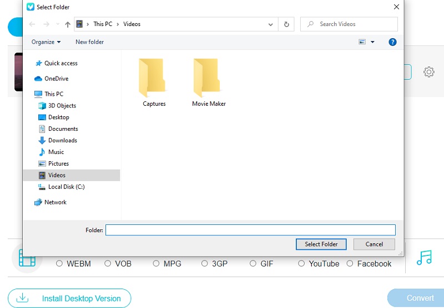Choose the YouTube radio option
The height and width of the screenshot is (308, 444).
coord(301,264)
